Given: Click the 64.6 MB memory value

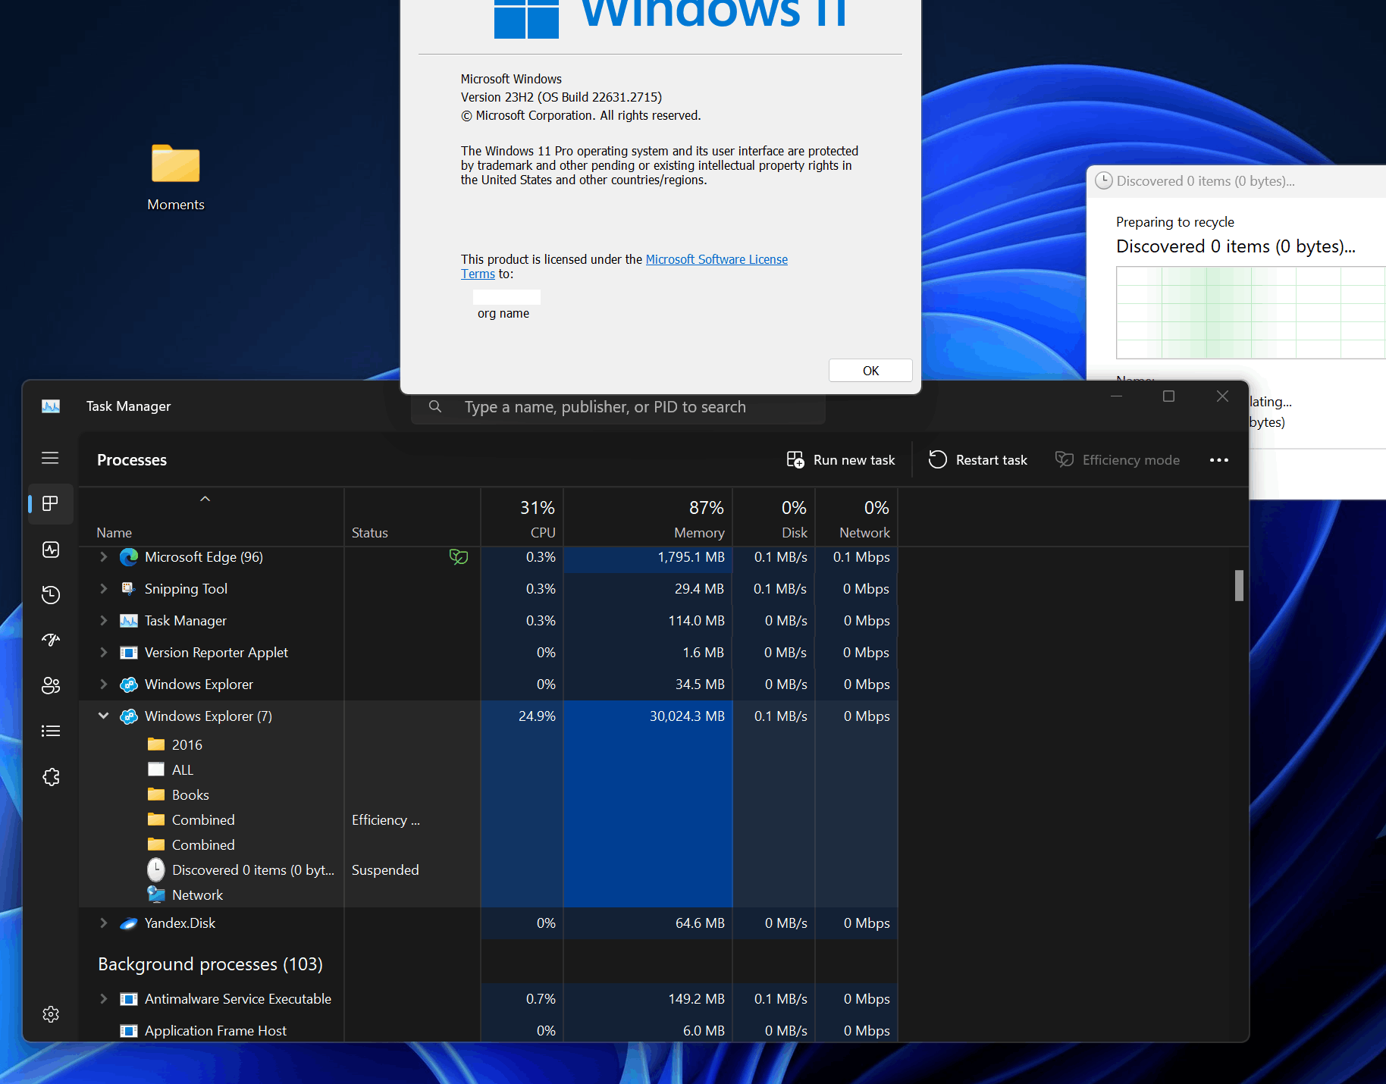Looking at the screenshot, I should [700, 923].
